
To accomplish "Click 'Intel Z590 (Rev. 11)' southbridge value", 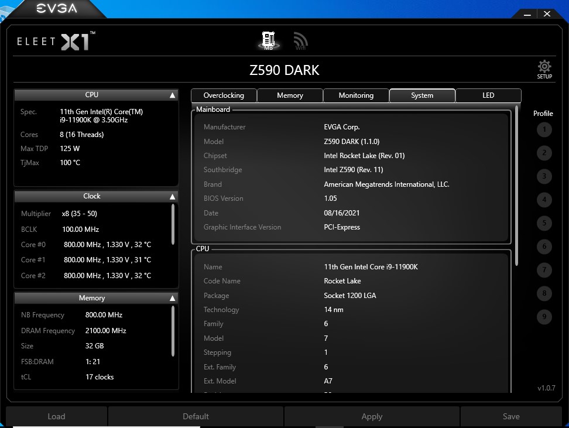I will [354, 170].
